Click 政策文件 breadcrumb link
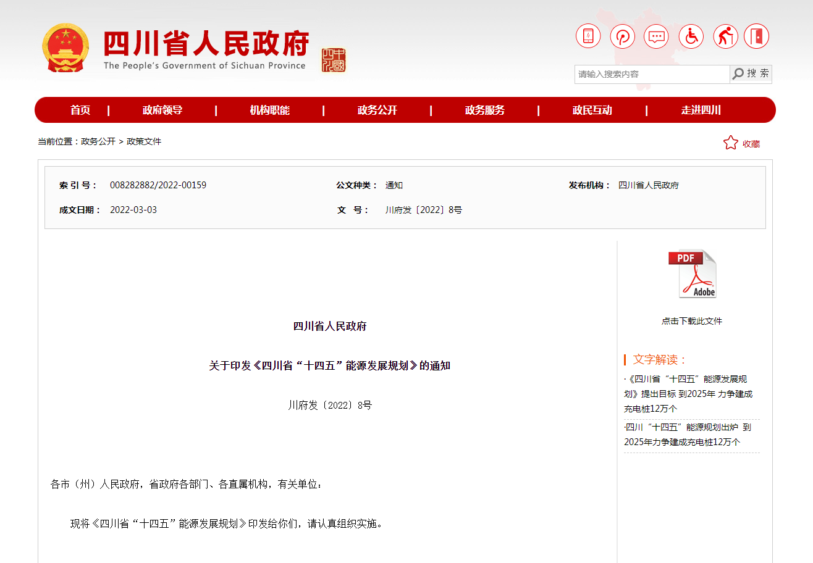This screenshot has width=813, height=563. pos(144,141)
